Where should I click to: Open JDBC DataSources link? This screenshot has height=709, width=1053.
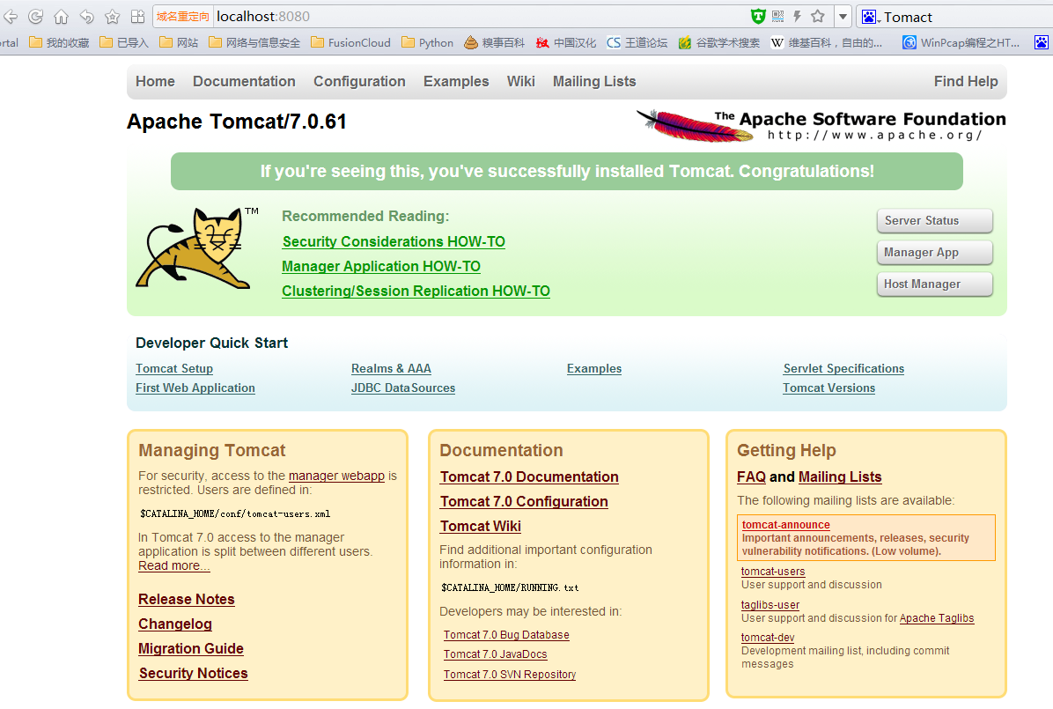403,388
